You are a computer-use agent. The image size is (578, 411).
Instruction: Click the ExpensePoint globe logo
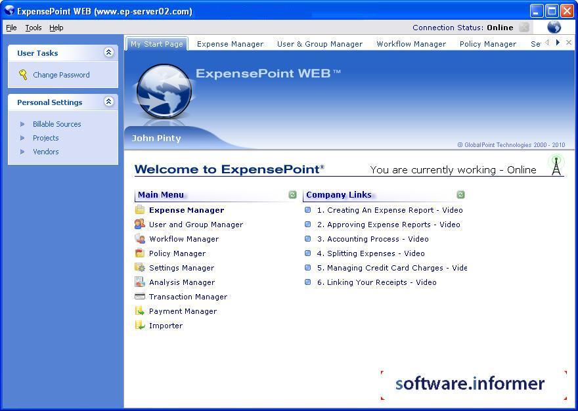pyautogui.click(x=164, y=91)
